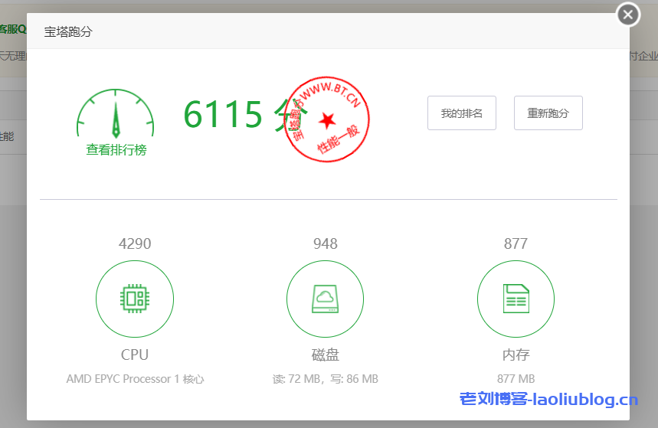
Task: Click the AMD EPYC Processor 1 核心 text
Action: click(135, 379)
